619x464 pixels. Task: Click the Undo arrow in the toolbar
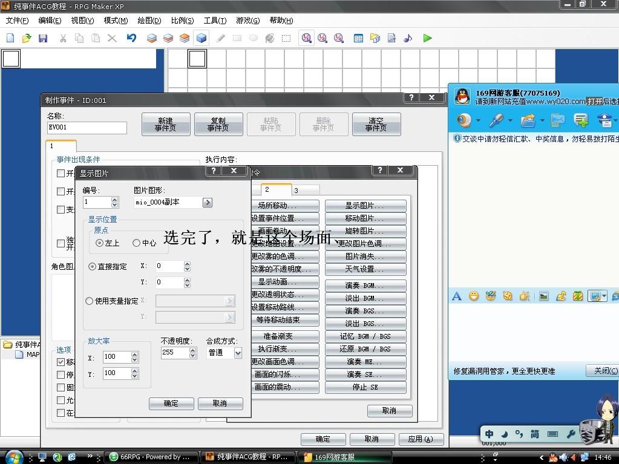click(131, 38)
